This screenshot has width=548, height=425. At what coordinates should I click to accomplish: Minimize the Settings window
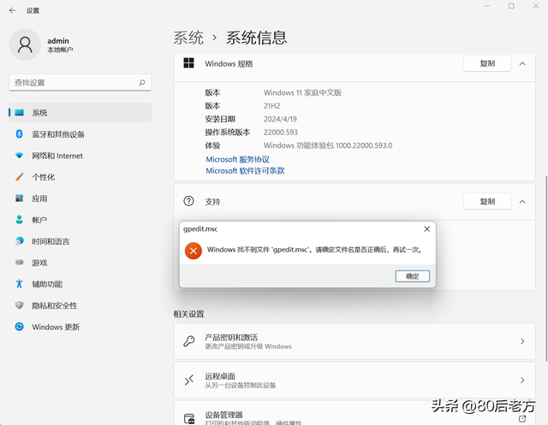[486, 6]
